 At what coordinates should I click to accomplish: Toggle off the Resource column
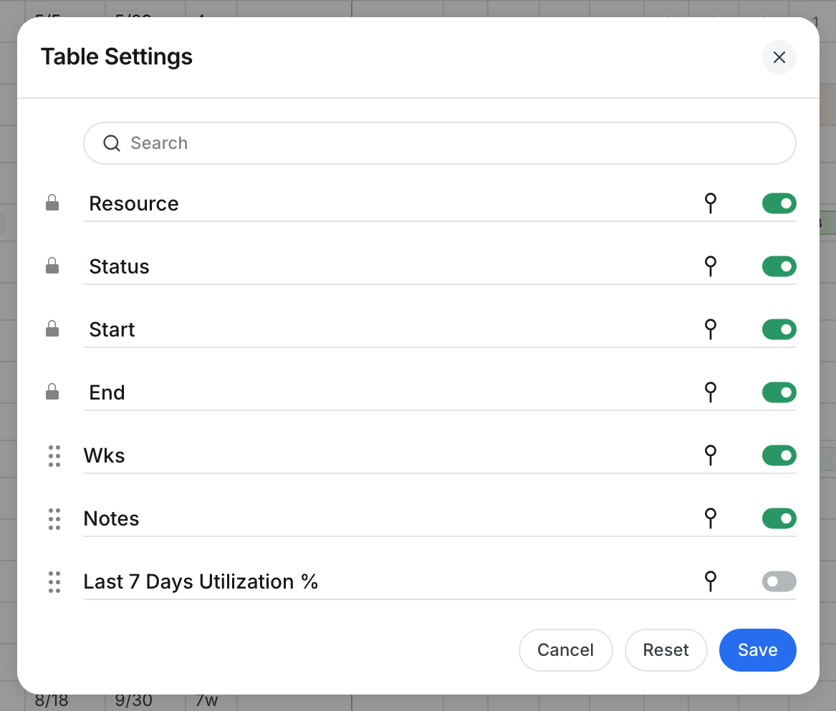pyautogui.click(x=779, y=203)
